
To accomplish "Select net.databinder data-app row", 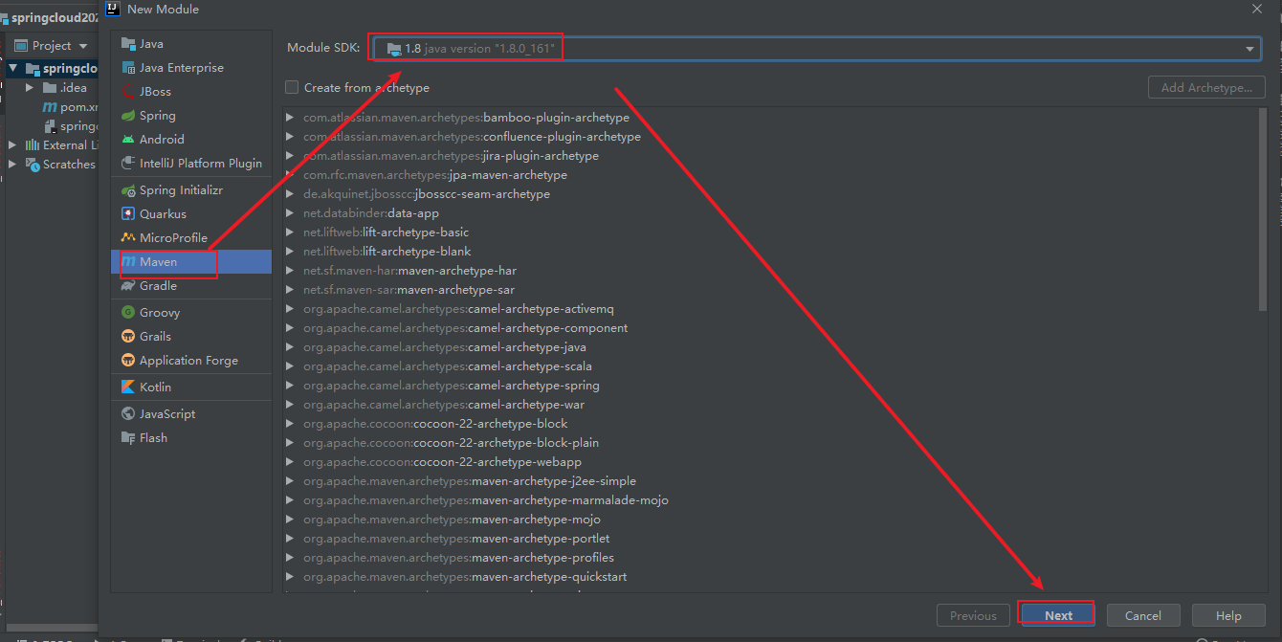I will click(771, 213).
